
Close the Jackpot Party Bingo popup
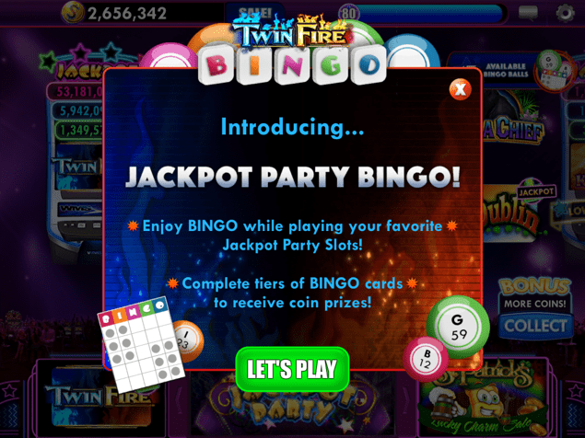point(461,89)
